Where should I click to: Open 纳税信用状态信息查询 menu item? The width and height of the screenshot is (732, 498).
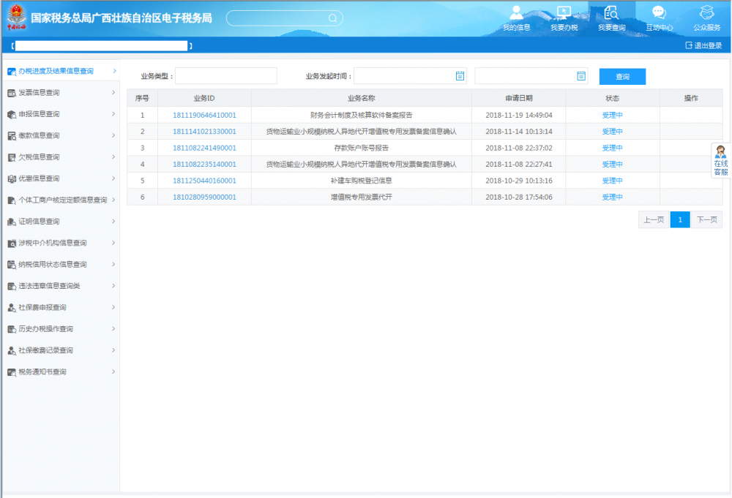(x=53, y=265)
